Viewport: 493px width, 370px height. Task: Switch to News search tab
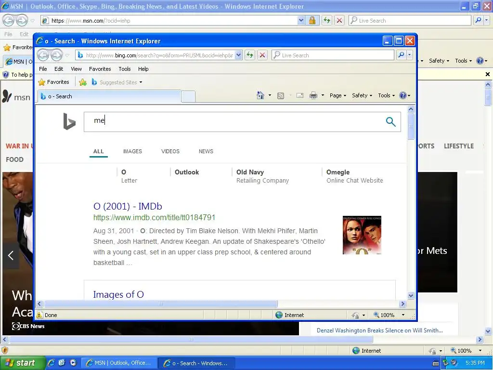[x=206, y=151]
